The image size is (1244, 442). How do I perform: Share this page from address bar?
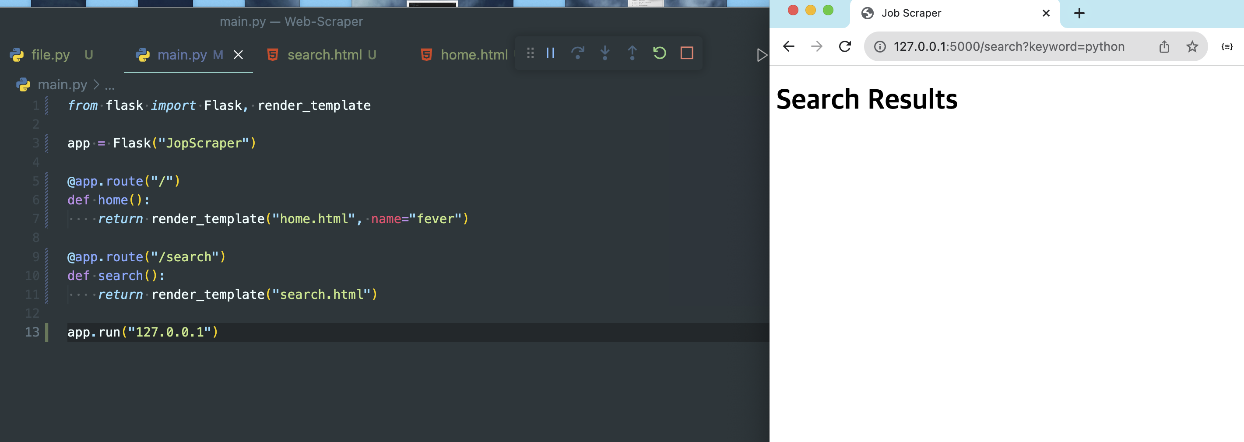tap(1164, 46)
